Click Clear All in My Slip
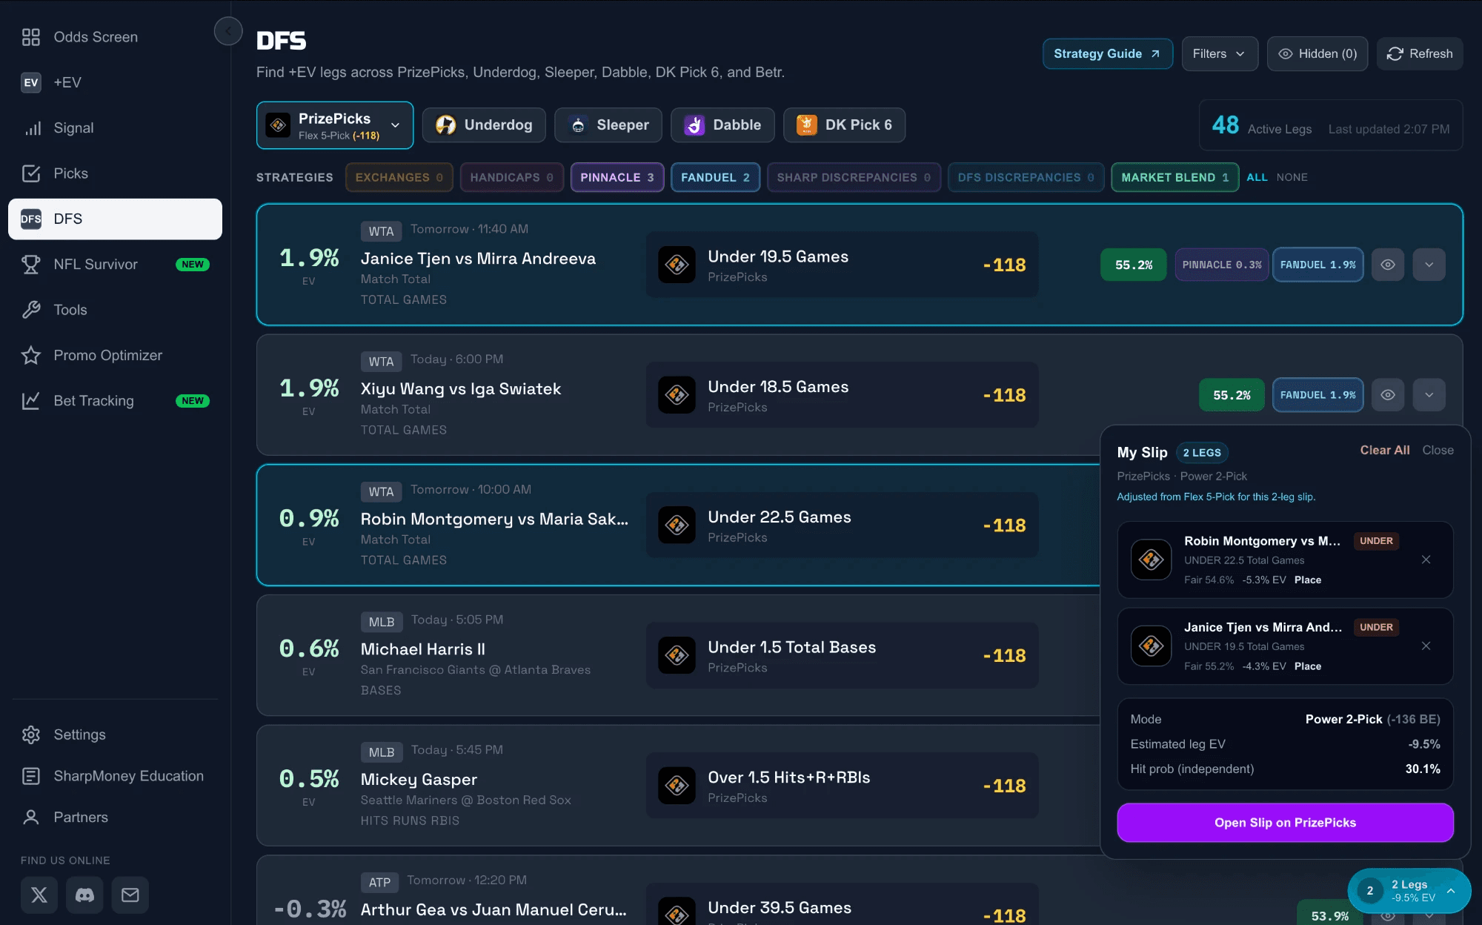Screen dimensions: 1482x925 click(x=1384, y=451)
